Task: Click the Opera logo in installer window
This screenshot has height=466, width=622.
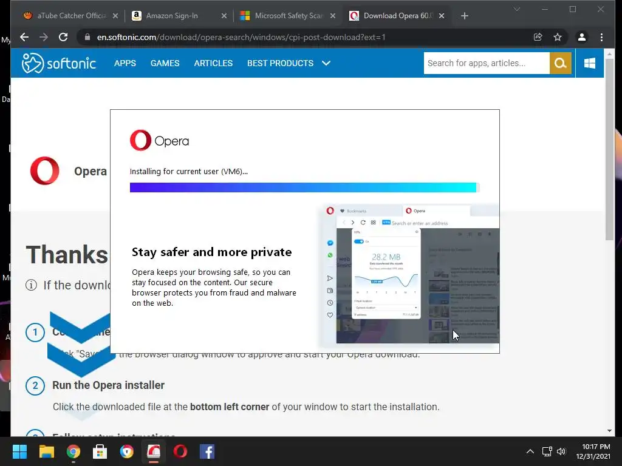Action: [160, 140]
